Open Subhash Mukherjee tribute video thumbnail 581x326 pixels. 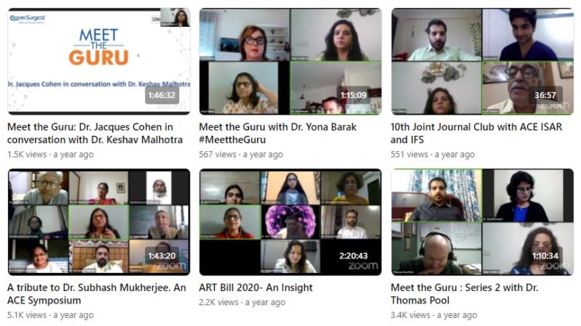99,222
